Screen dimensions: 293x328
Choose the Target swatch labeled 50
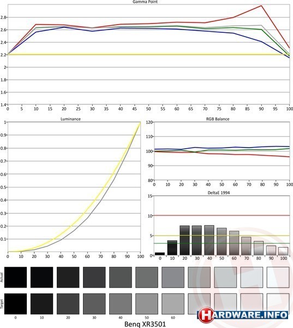point(147,304)
